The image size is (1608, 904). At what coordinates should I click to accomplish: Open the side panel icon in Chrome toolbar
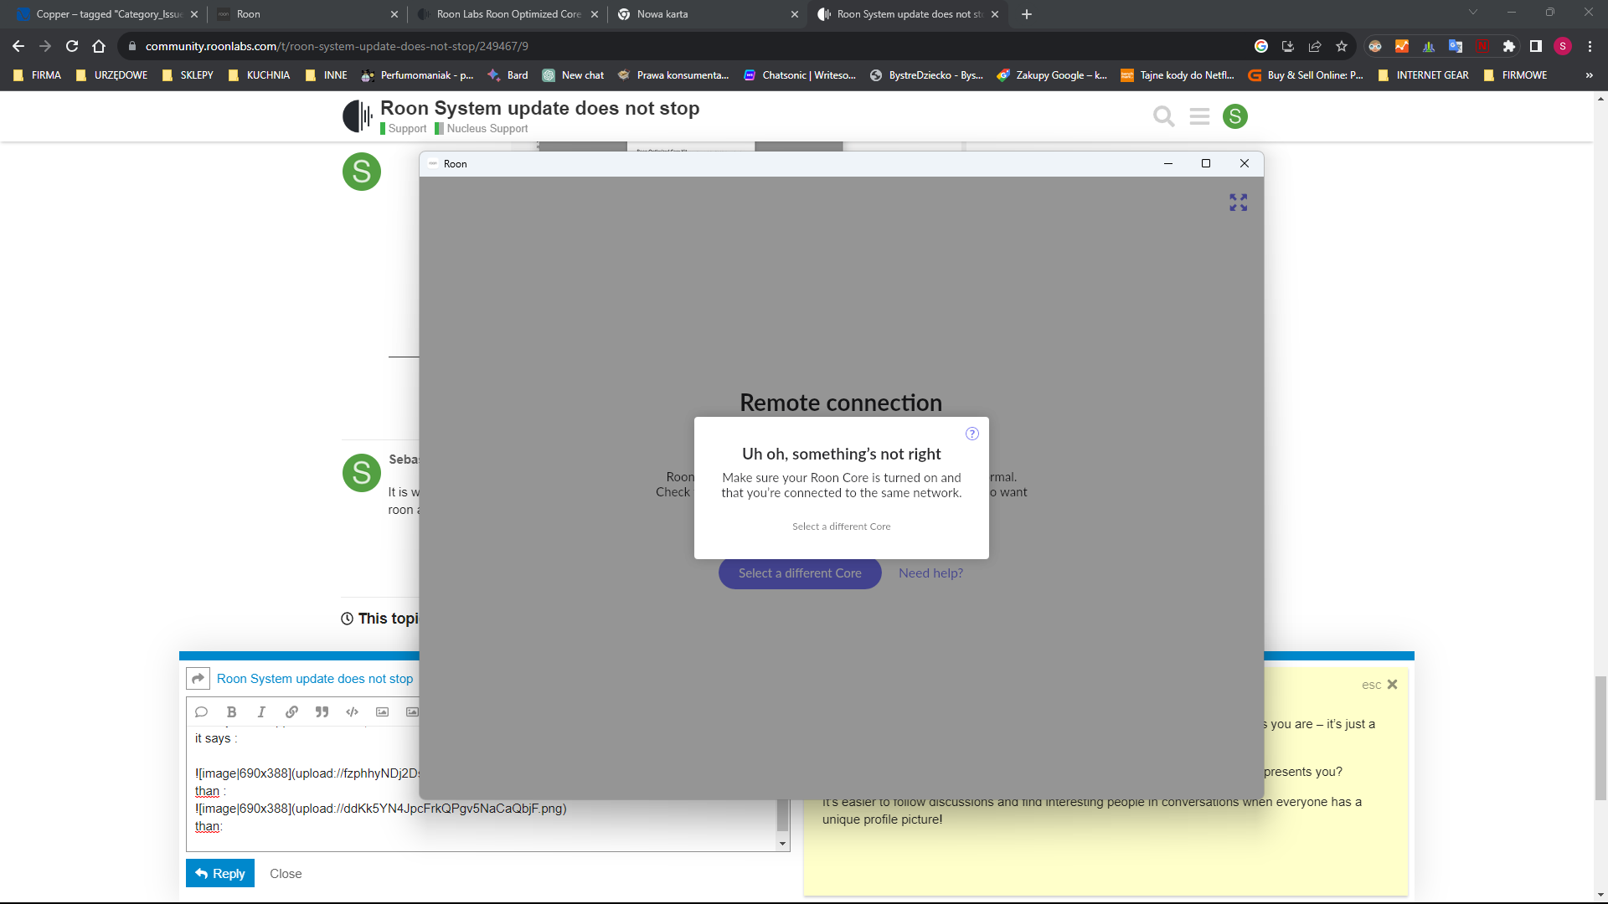[1536, 46]
